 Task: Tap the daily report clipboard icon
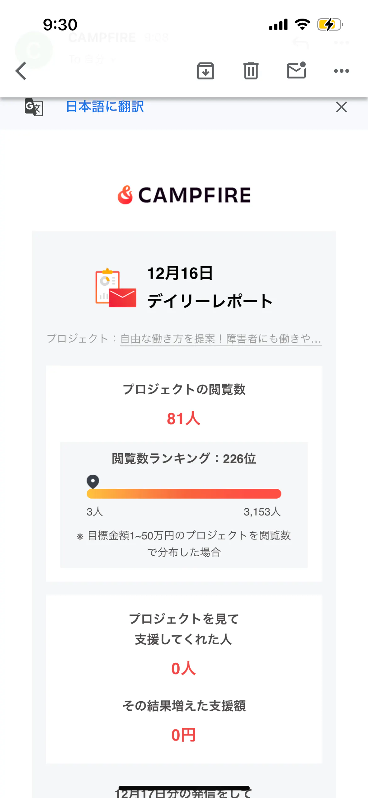pos(116,287)
